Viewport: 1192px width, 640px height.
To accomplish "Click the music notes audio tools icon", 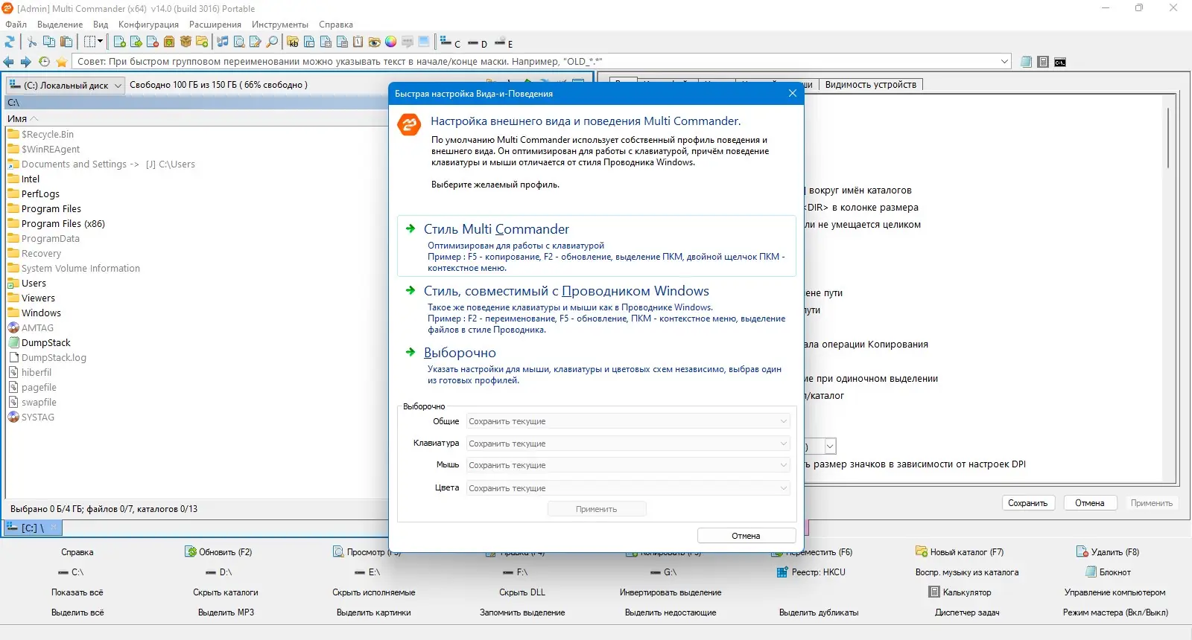I will tap(223, 42).
